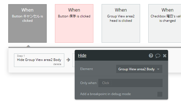Click the Element field label
This screenshot has height=105, width=181.
tap(87, 69)
